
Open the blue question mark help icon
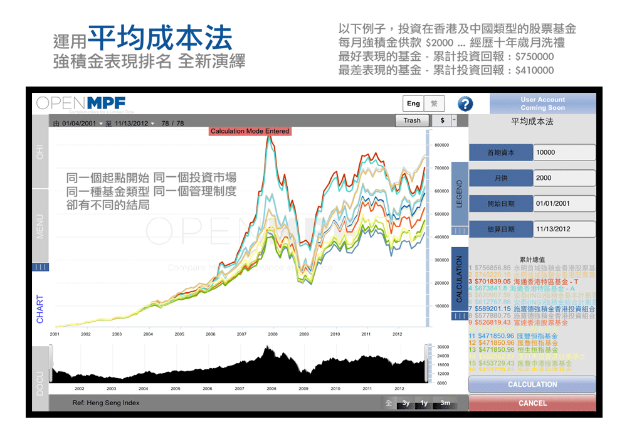pos(465,104)
